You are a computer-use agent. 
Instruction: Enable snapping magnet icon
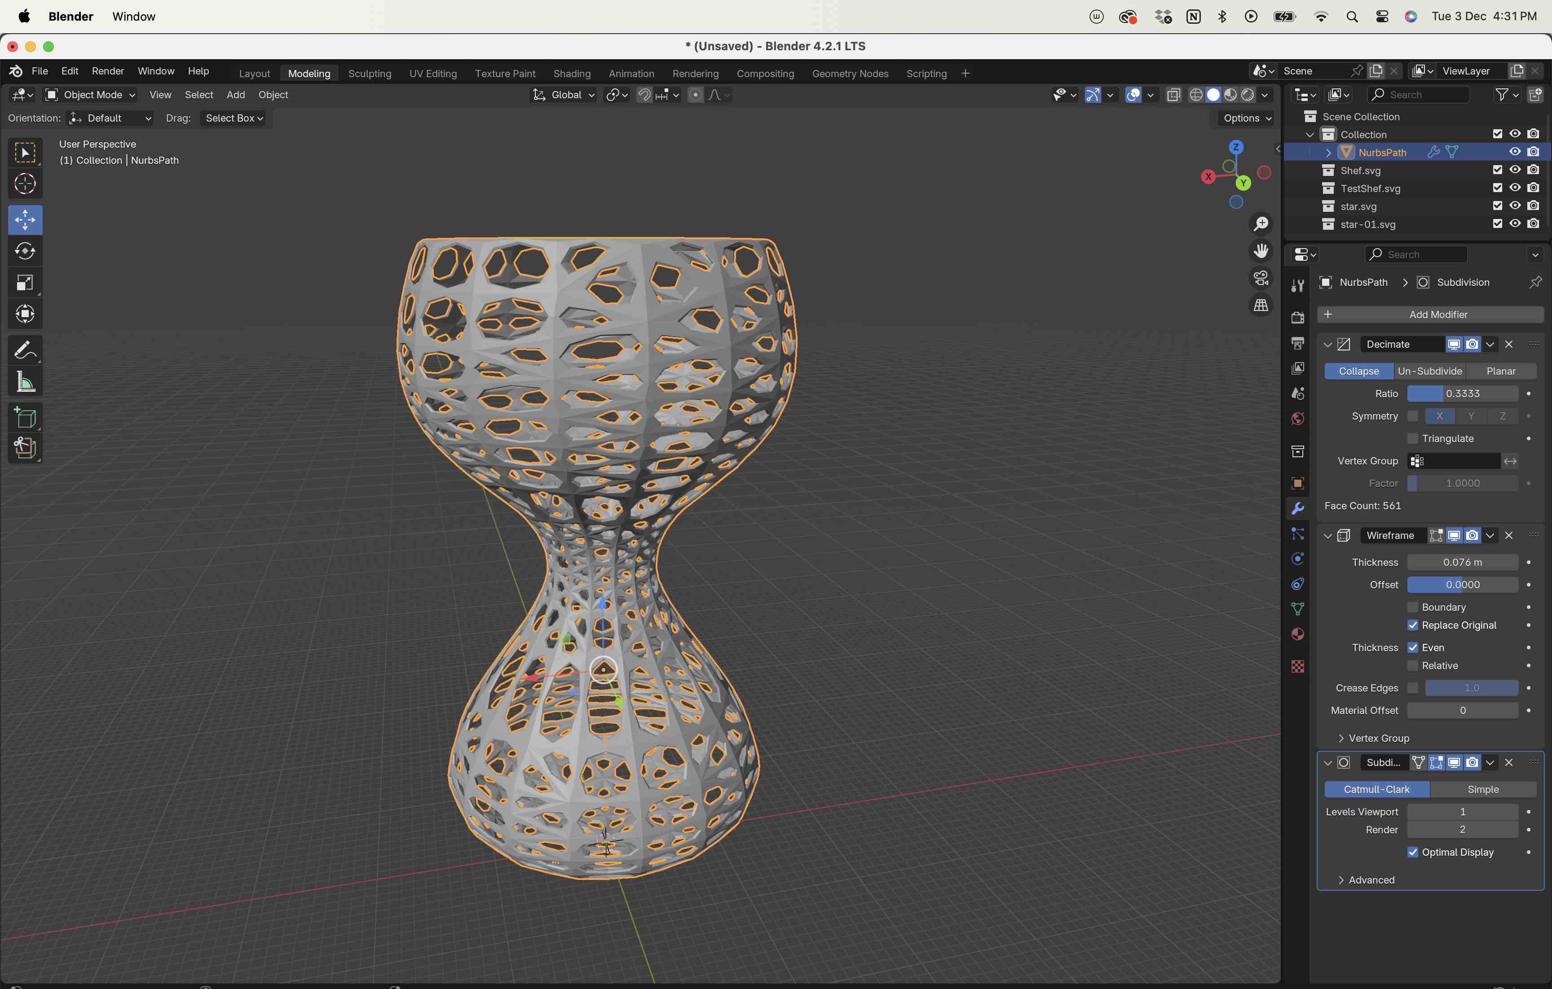pyautogui.click(x=644, y=95)
